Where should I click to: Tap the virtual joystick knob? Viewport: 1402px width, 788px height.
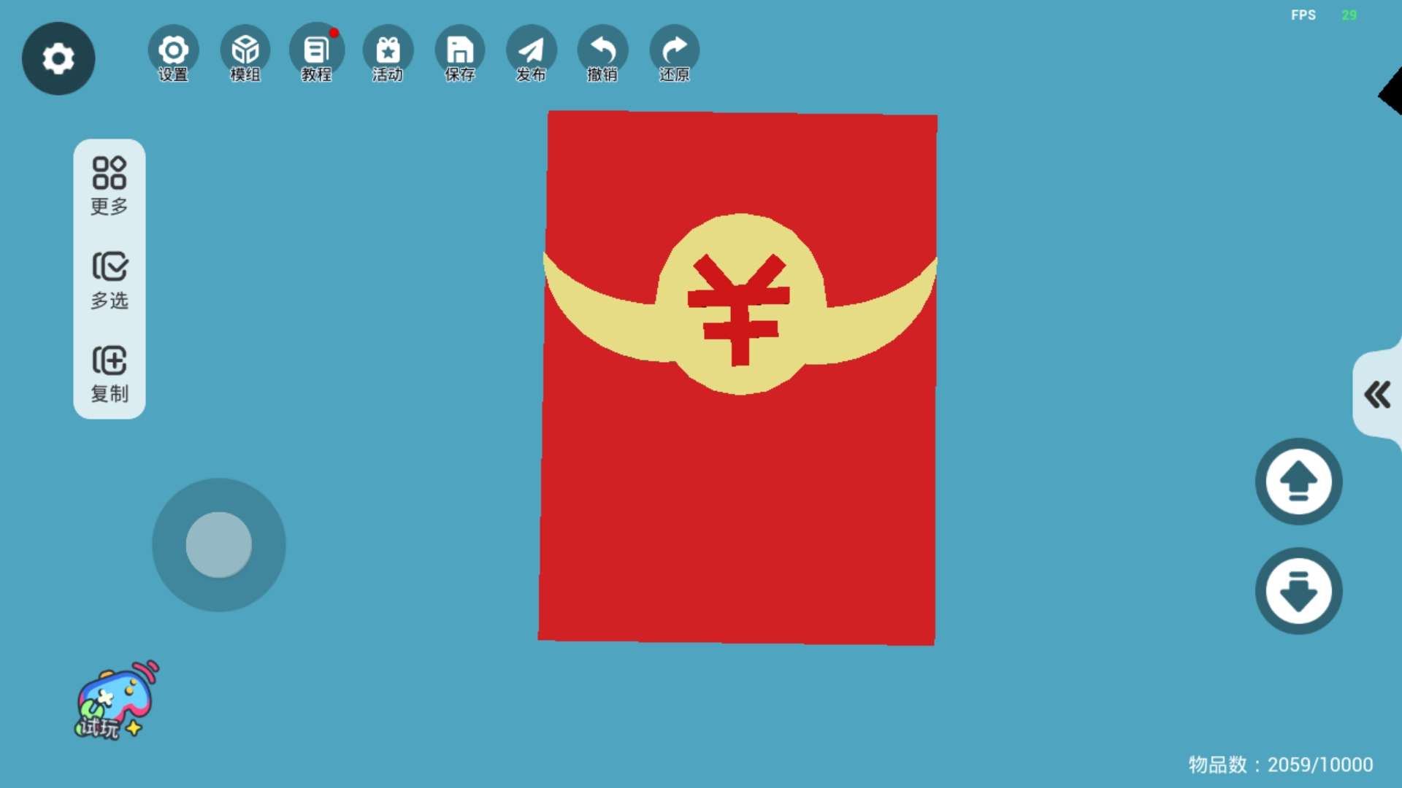click(x=219, y=544)
